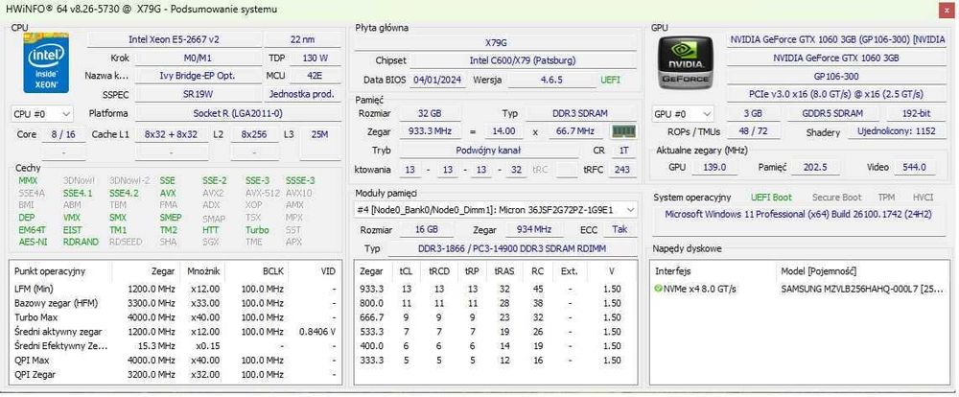Click the module size 16 GB value

point(425,229)
